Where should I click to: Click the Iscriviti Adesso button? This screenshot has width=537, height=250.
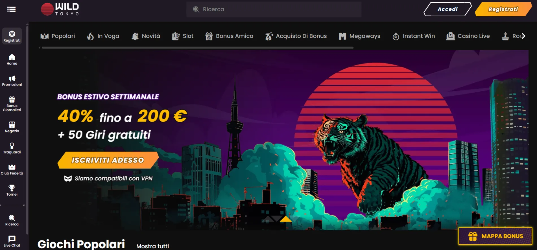pyautogui.click(x=108, y=160)
